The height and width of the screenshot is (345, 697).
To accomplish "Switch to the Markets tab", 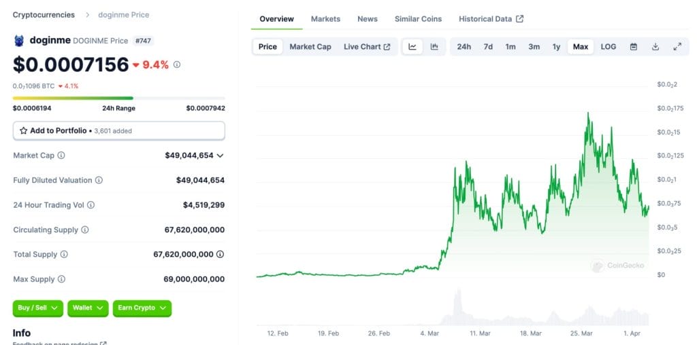I will (325, 19).
